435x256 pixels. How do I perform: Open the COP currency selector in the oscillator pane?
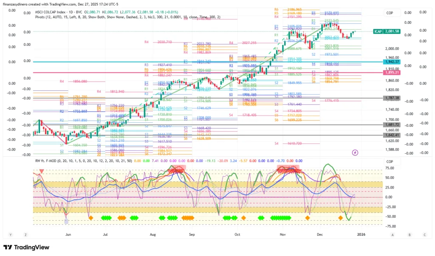pos(390,162)
